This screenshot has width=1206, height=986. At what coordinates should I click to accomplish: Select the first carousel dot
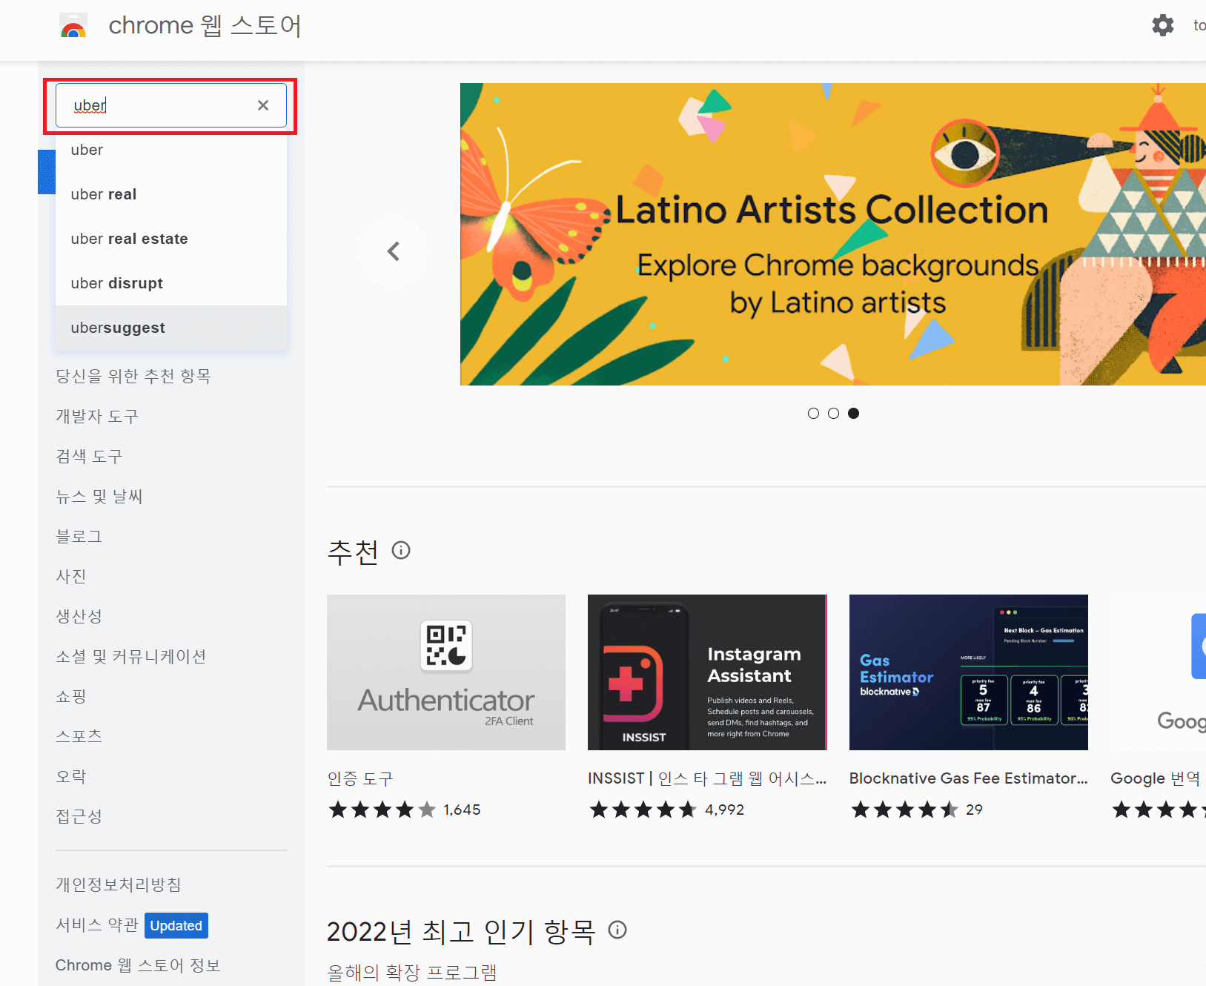point(813,413)
